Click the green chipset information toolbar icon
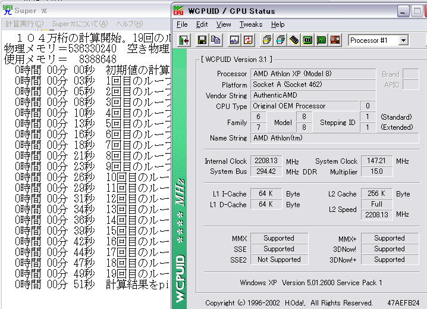The image size is (427, 309). tap(307, 40)
